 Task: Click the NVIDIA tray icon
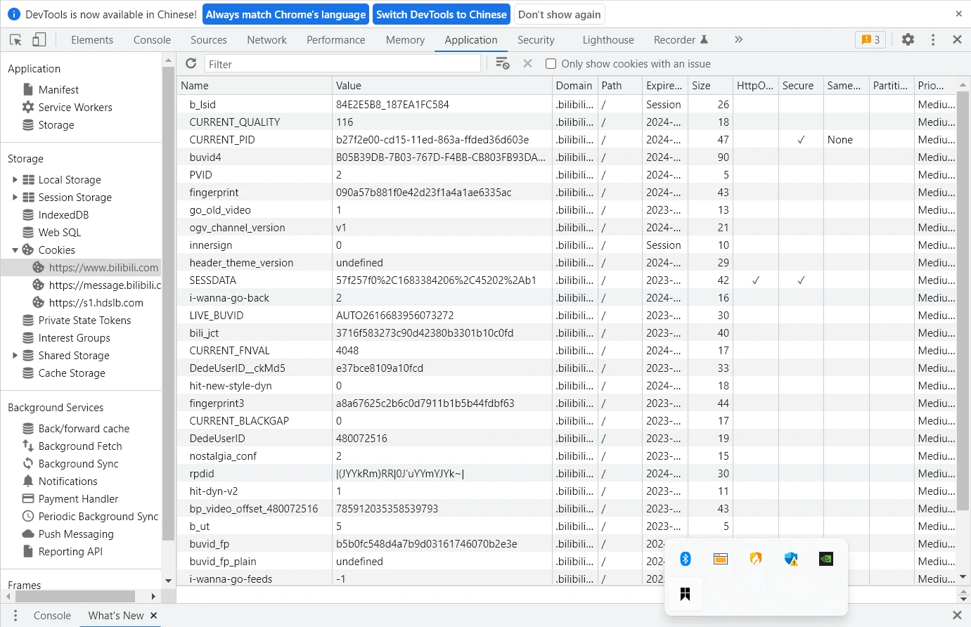coord(826,559)
